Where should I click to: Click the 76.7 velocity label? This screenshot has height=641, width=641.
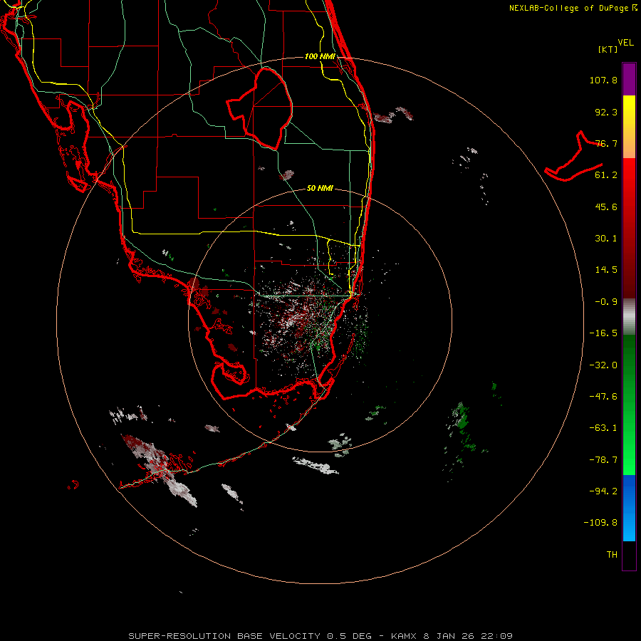pos(606,143)
